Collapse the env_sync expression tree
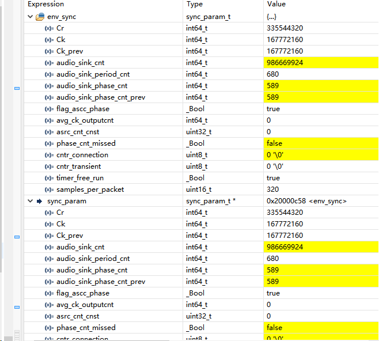 (x=31, y=17)
